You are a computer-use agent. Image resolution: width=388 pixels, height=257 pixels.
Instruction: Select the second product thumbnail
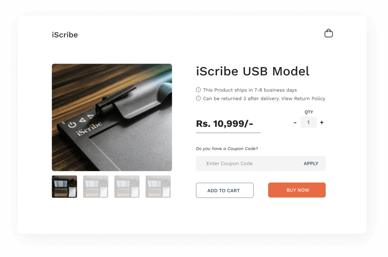pos(96,187)
